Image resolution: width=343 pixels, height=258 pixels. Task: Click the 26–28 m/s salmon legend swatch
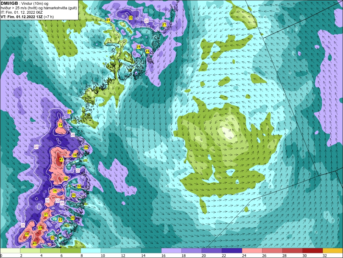click(272, 250)
